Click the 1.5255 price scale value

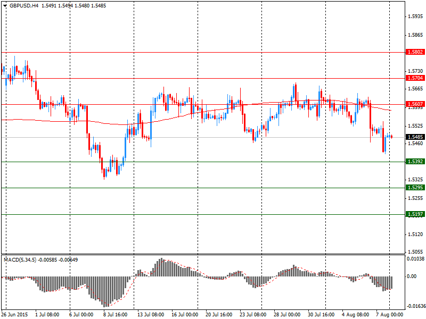[x=416, y=198]
